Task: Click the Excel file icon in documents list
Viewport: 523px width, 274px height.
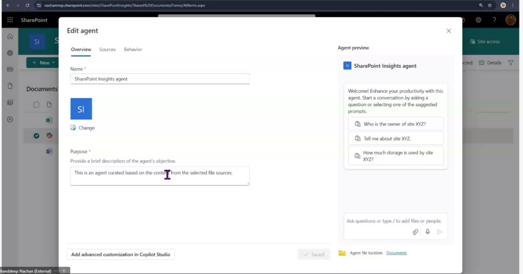Action: [49, 120]
